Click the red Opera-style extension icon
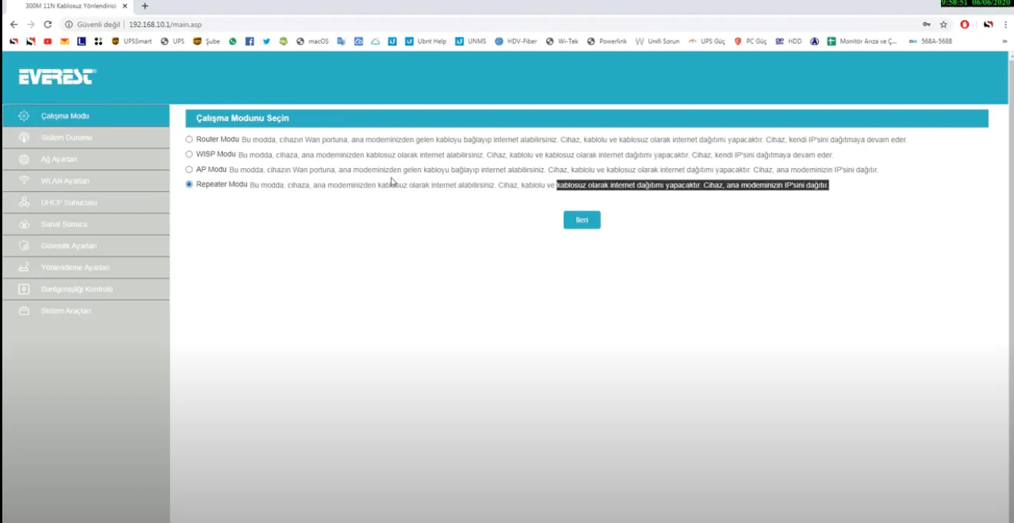Image resolution: width=1014 pixels, height=523 pixels. (x=965, y=25)
